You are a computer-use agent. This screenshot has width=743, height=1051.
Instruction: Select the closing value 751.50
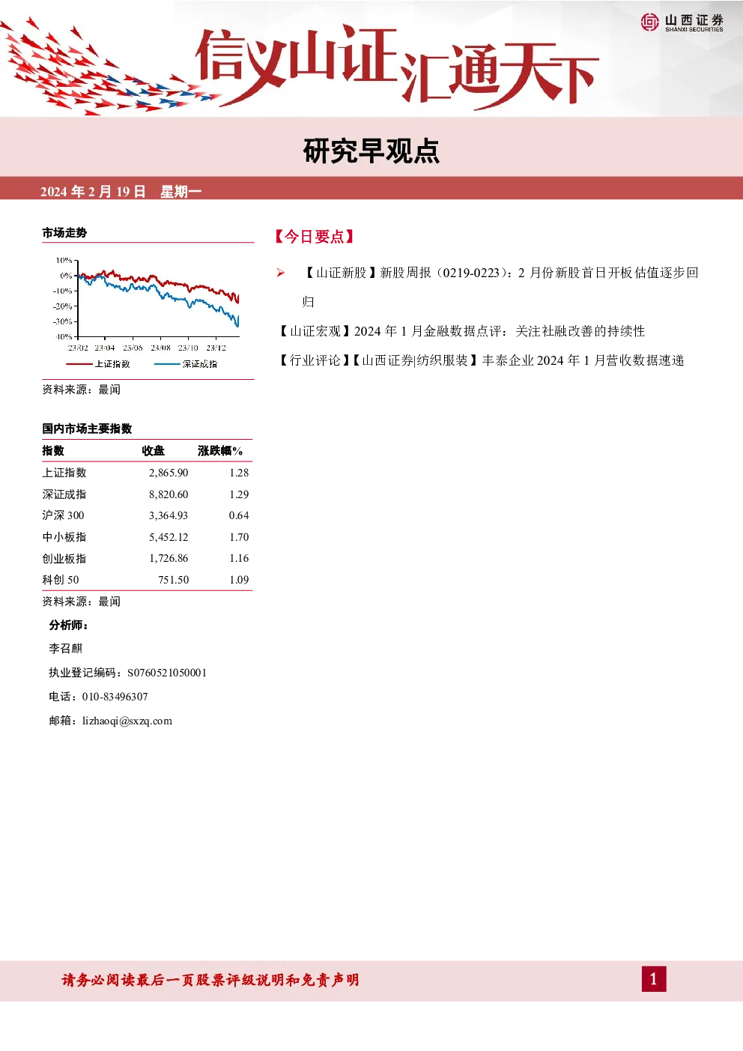tap(174, 580)
